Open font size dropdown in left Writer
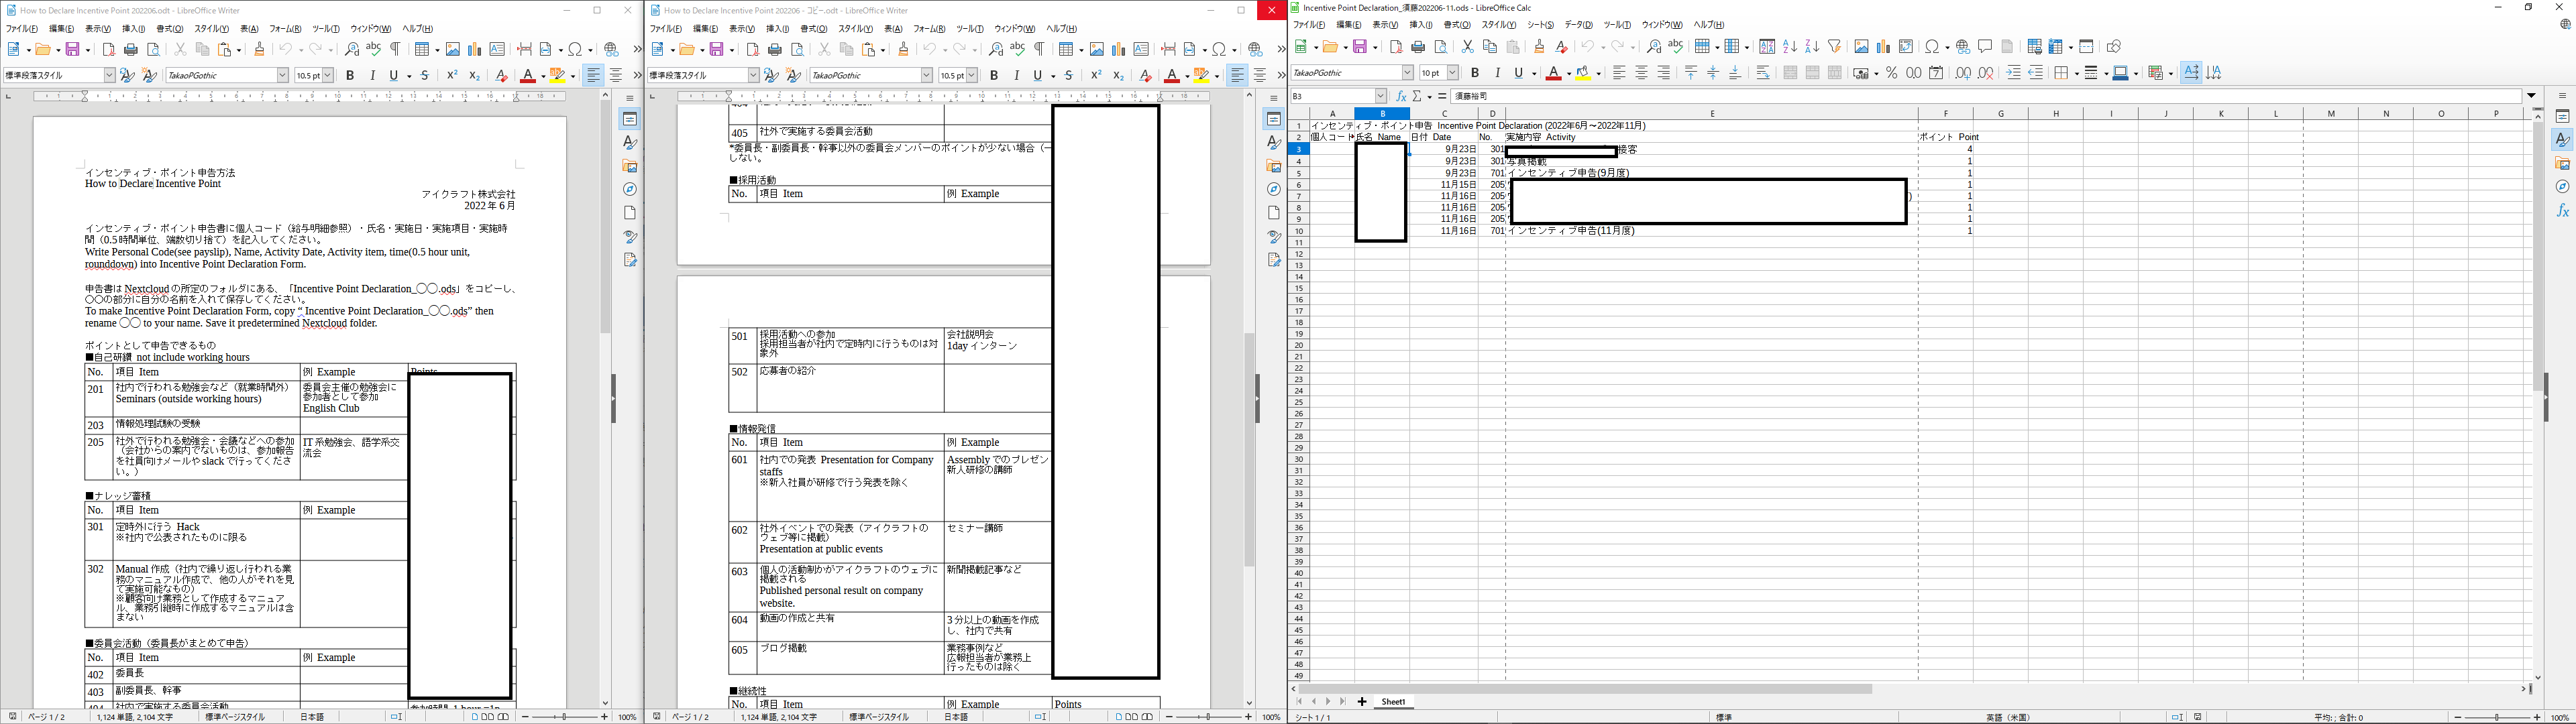The height and width of the screenshot is (724, 2576). (x=328, y=75)
